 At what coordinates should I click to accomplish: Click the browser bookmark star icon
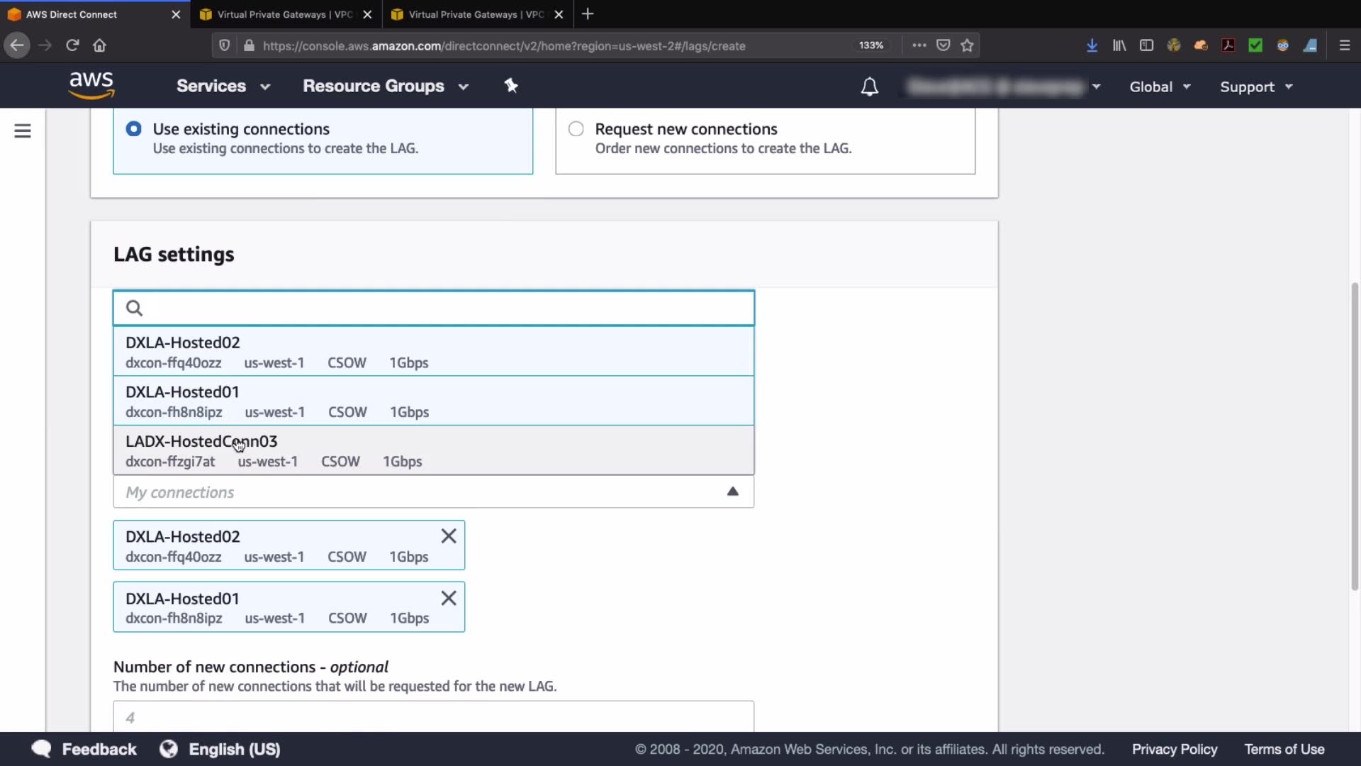(x=967, y=45)
